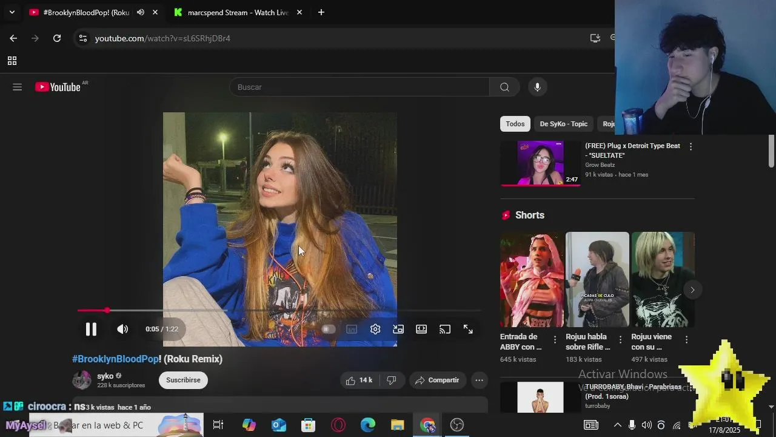Start voice search with microphone
776x437 pixels.
[537, 87]
